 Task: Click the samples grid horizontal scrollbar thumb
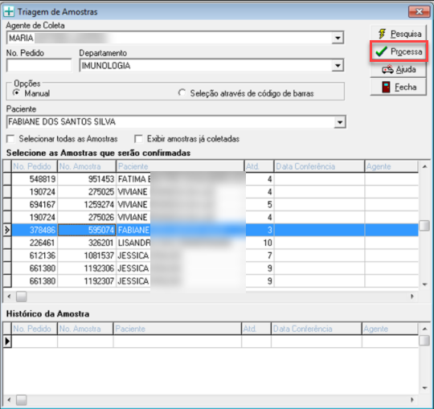click(22, 297)
